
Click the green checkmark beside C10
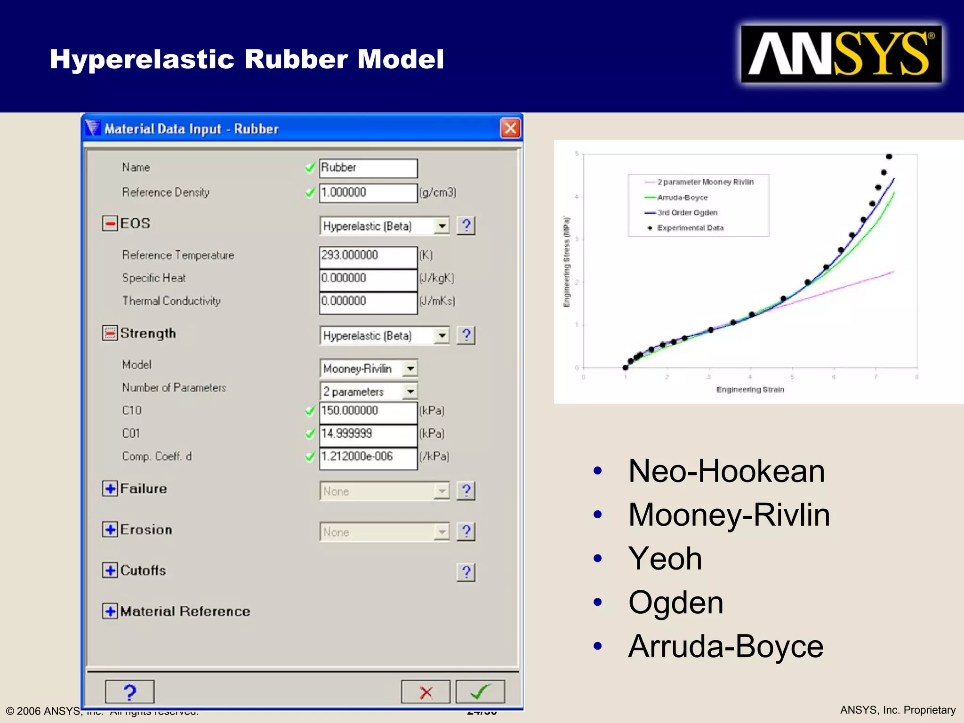[310, 410]
